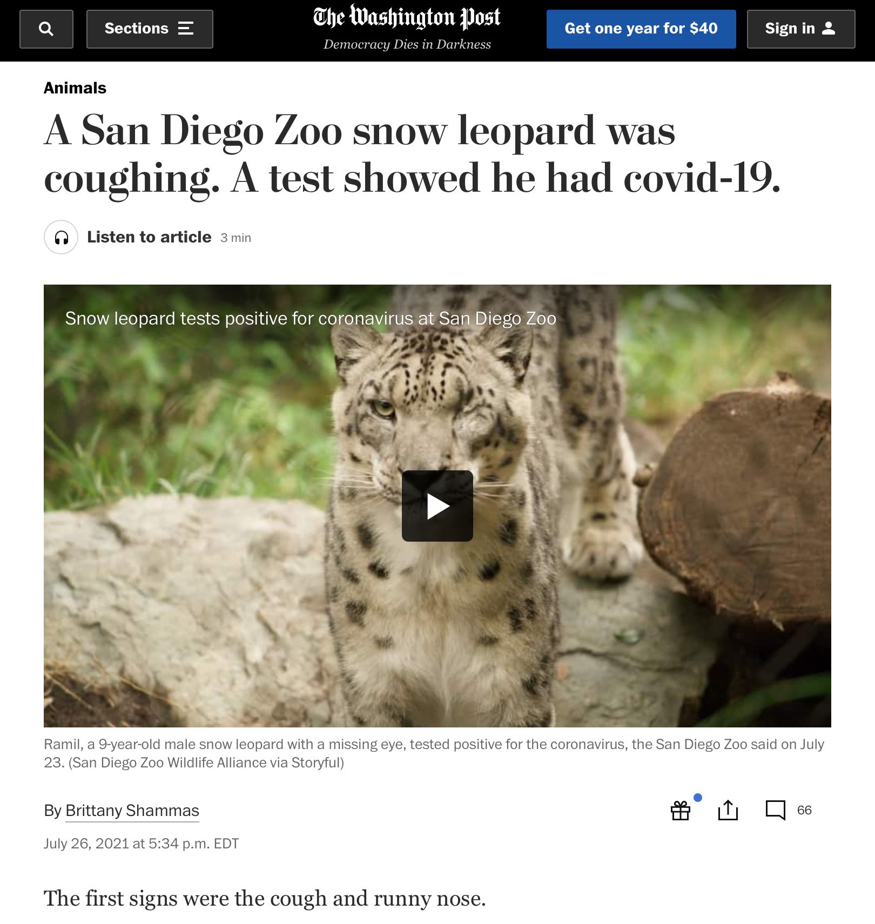Open the Sign in button
The image size is (875, 924).
pos(801,29)
